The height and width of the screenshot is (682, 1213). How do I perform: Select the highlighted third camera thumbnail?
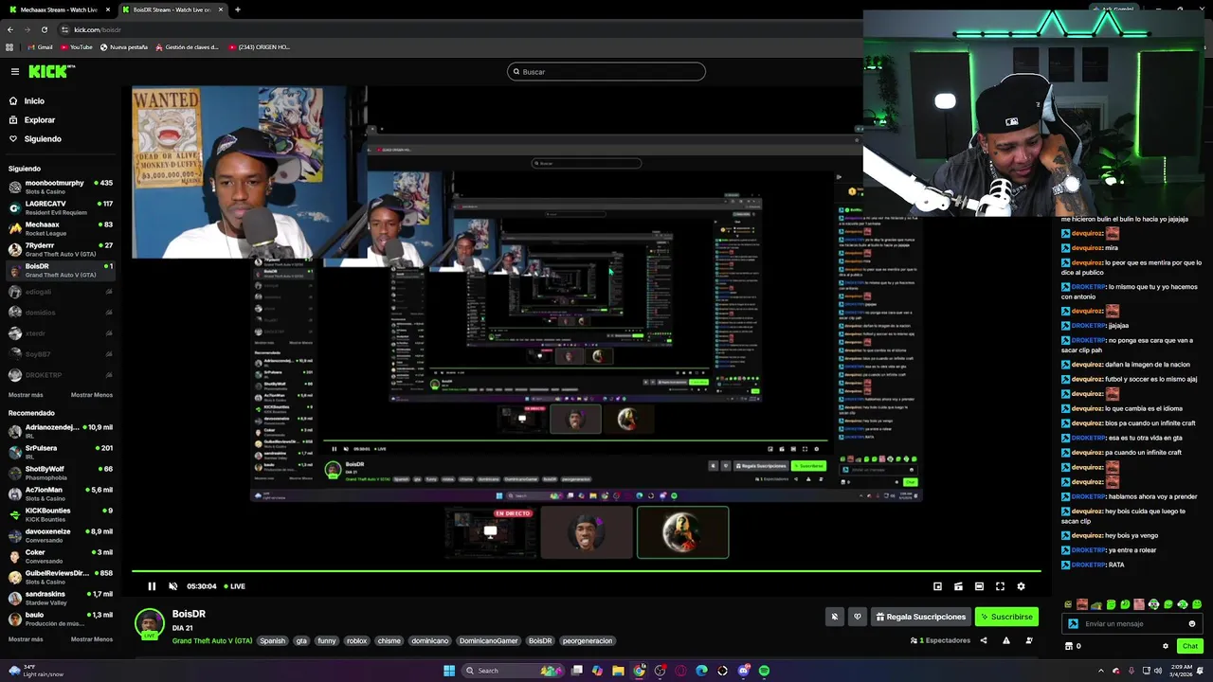pyautogui.click(x=683, y=531)
